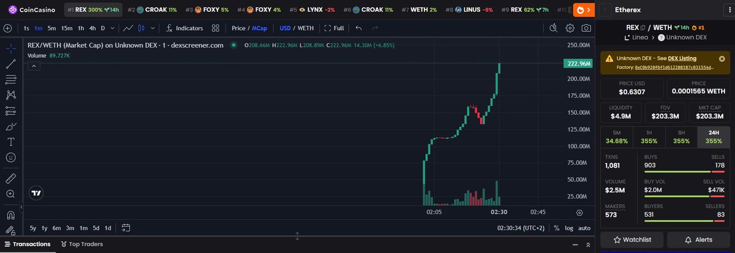Screen dimensions: 735x253
Task: Open the forecasting and measurement tools
Action: [10, 111]
